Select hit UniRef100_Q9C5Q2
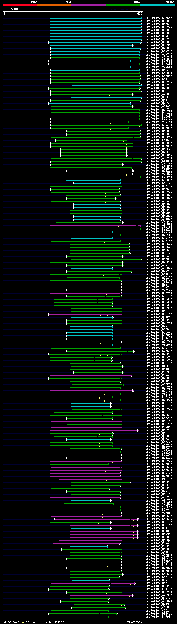The width and height of the screenshot is (177, 624). (159, 103)
